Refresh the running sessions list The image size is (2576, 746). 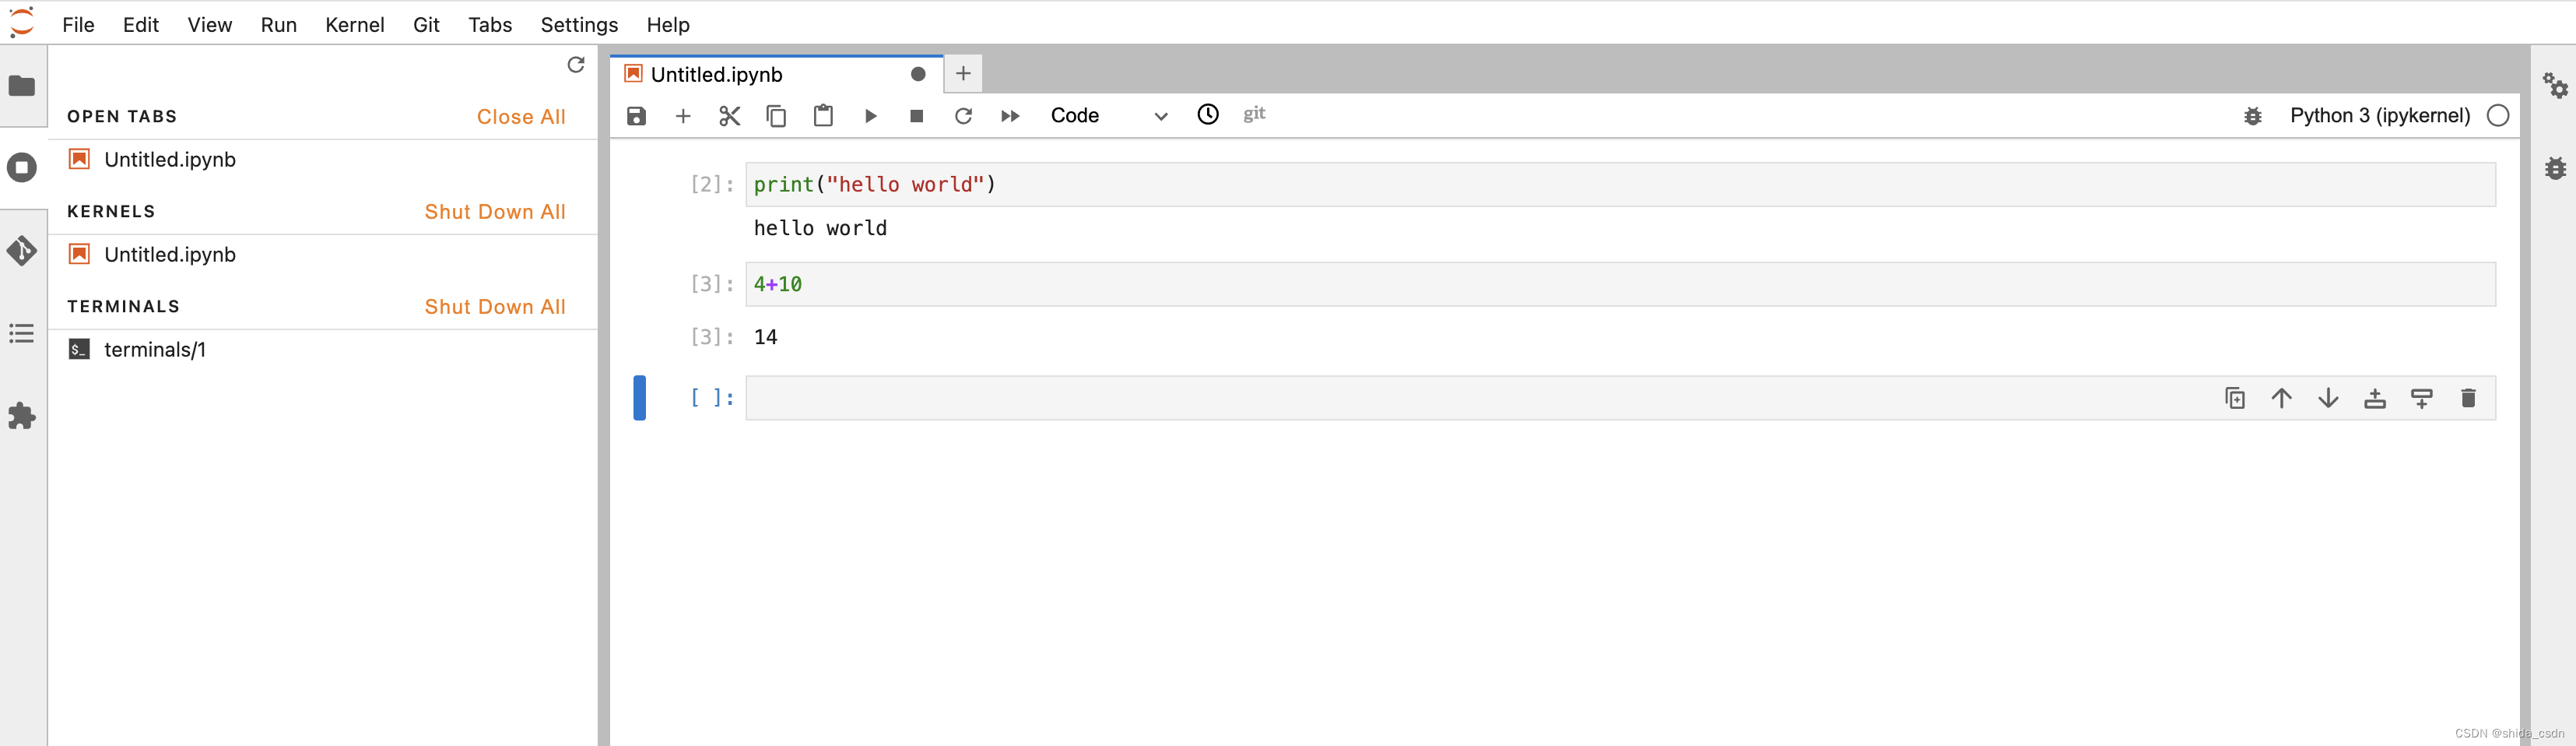576,65
